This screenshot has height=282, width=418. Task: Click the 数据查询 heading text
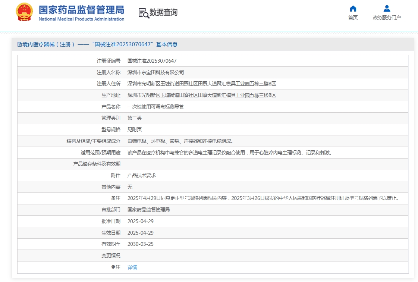pyautogui.click(x=163, y=12)
